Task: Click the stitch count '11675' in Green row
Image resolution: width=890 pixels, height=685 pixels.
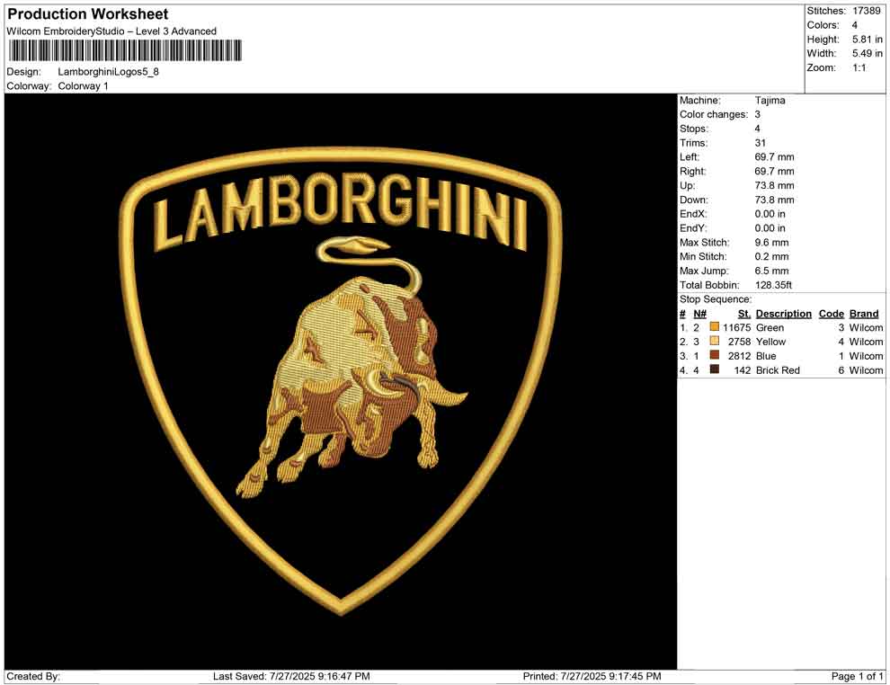Action: (737, 327)
